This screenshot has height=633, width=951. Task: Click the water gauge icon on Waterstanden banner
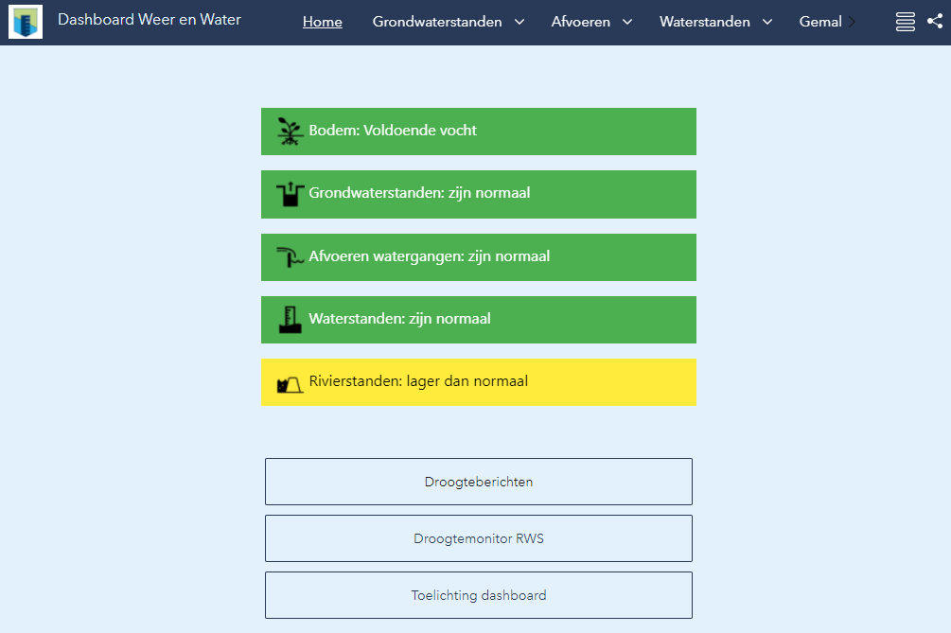(x=291, y=318)
